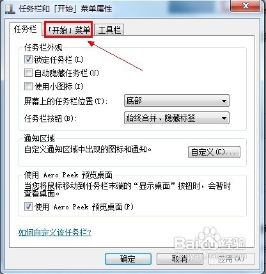Uncheck the 锁定任务栏 checkbox
Image resolution: width=266 pixels, height=274 pixels.
[x=28, y=60]
